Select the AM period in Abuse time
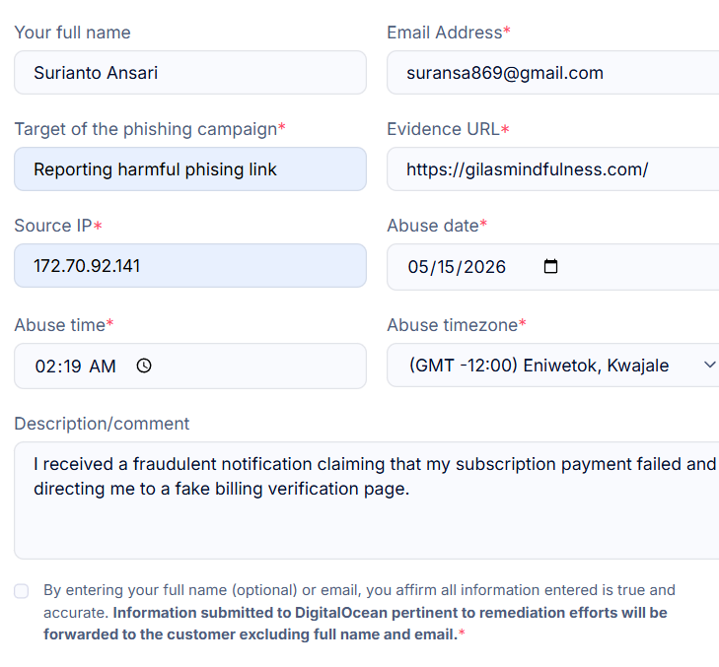The height and width of the screenshot is (667, 719). coord(103,367)
